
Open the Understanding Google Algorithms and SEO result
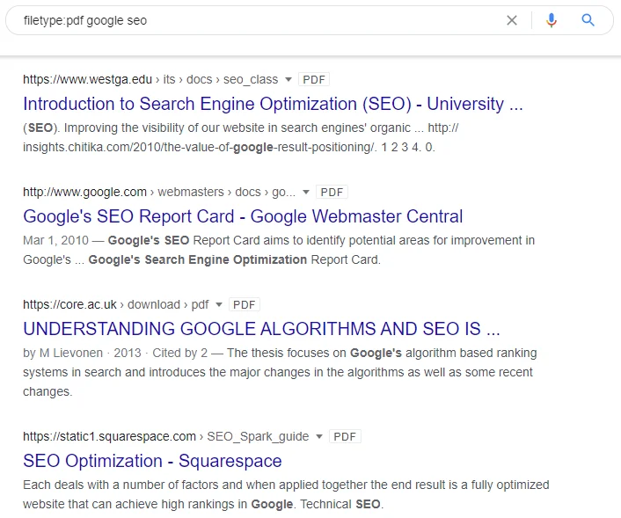[261, 329]
